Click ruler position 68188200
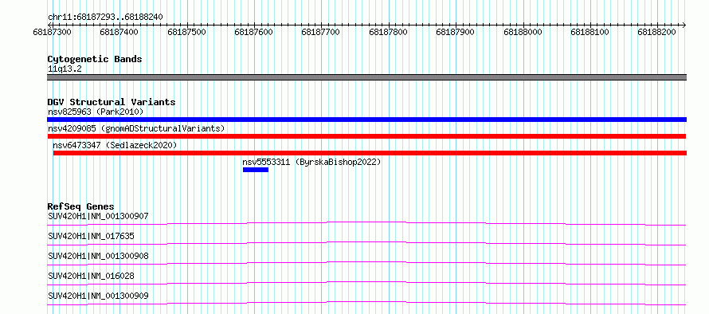The height and width of the screenshot is (314, 709). click(x=657, y=32)
